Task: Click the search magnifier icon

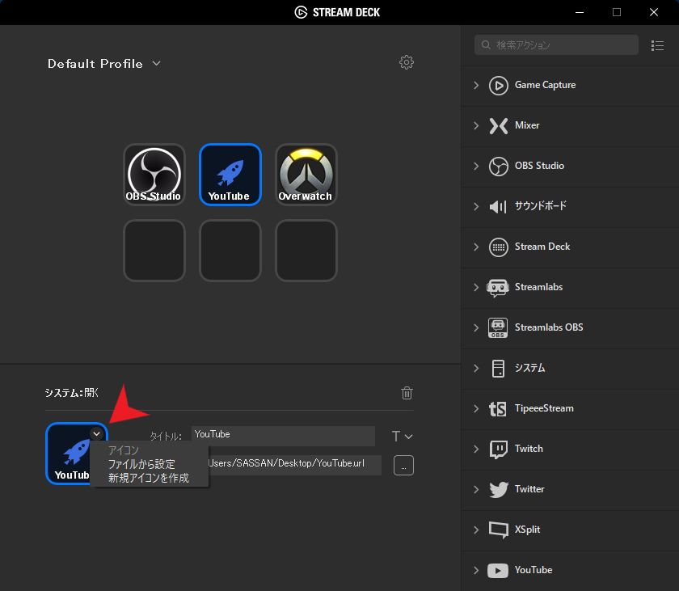Action: [x=486, y=45]
